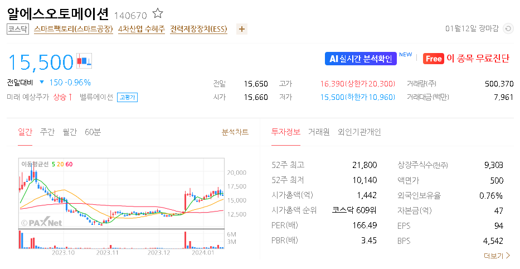Image resolution: width=520 pixels, height=269 pixels.
Task: Click the 상장주식수 value 9,303
Action: pyautogui.click(x=494, y=165)
